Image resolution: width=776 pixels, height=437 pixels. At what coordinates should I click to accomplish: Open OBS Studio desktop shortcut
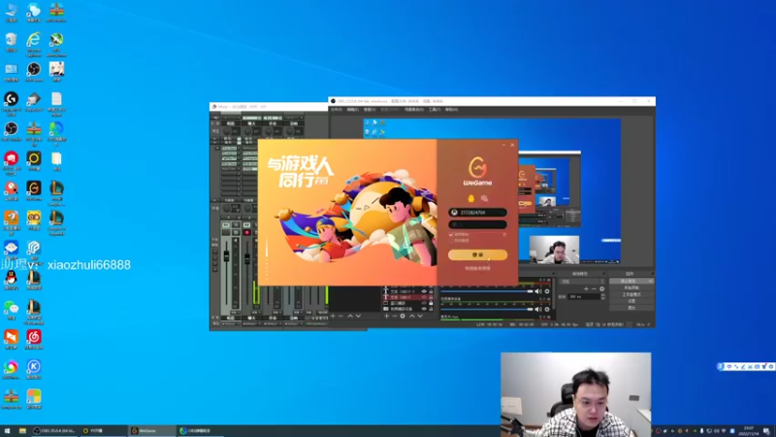pos(11,131)
